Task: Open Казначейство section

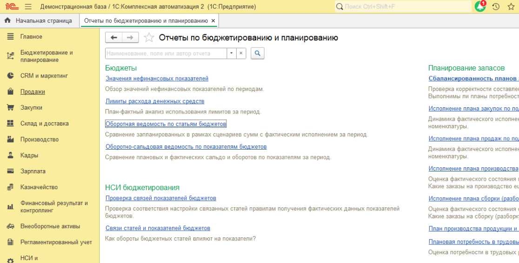Action: [x=39, y=187]
